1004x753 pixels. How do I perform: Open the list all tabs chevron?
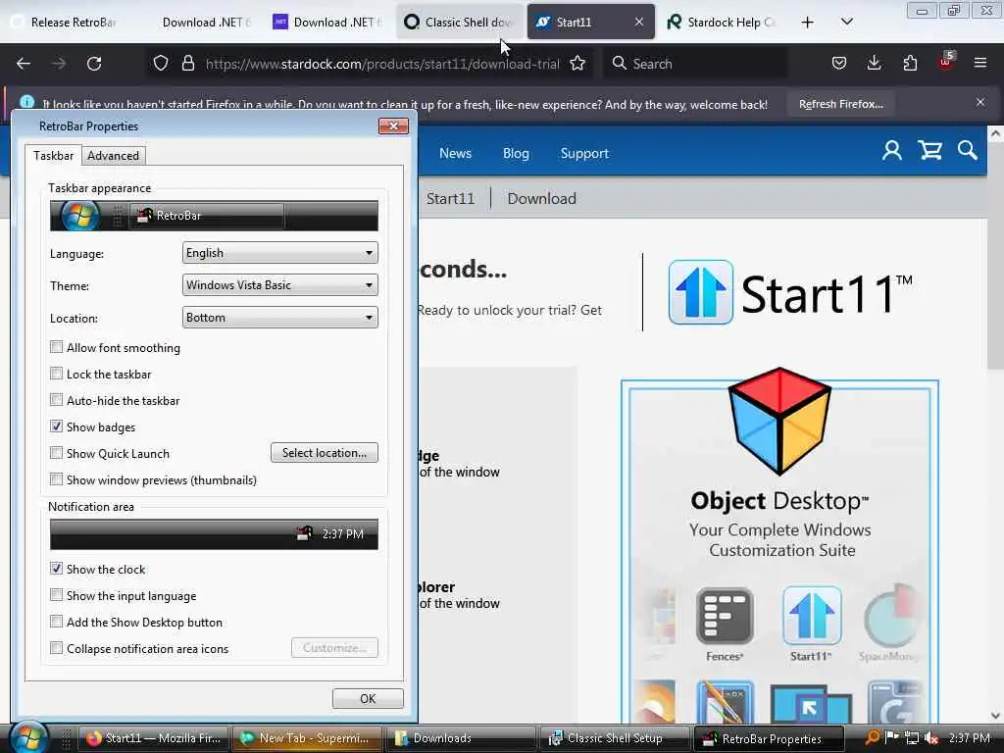tap(846, 23)
